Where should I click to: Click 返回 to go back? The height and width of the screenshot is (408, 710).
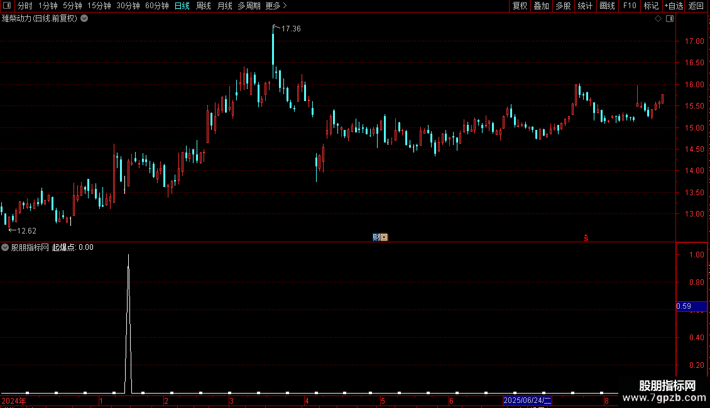[x=696, y=6]
